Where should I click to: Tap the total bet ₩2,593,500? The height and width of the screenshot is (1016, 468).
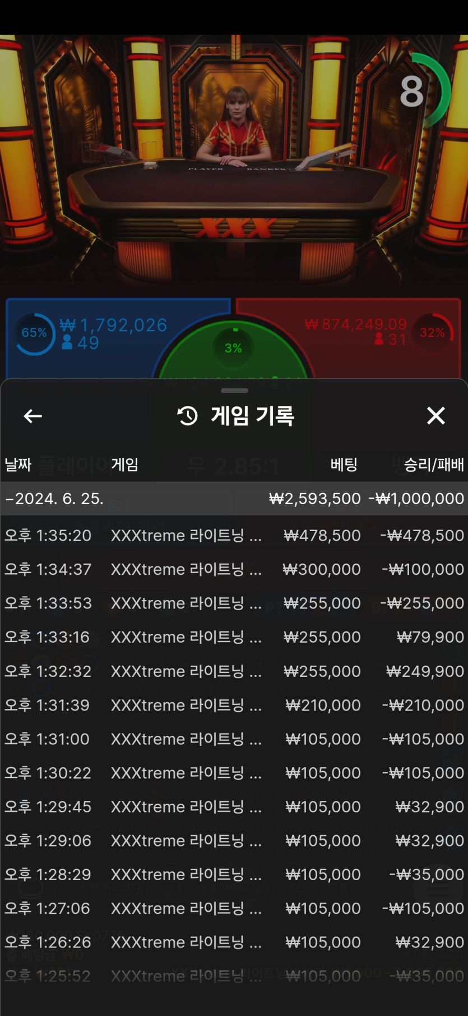[315, 498]
